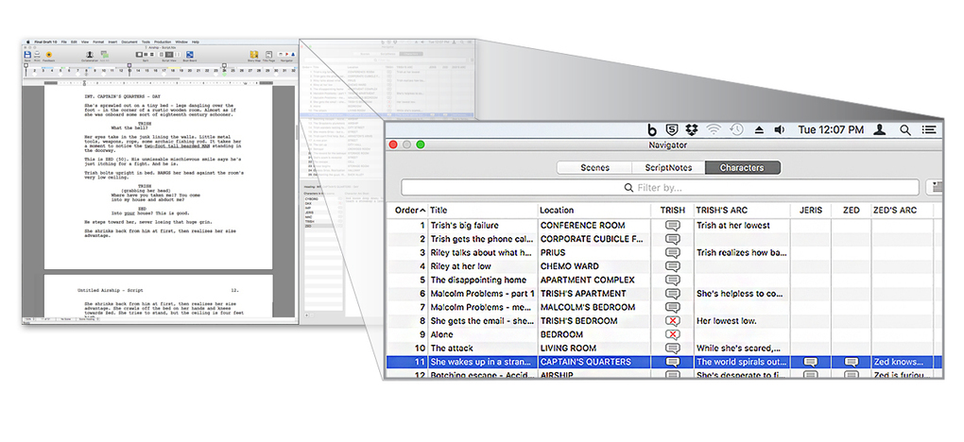Image resolution: width=964 pixels, height=442 pixels.
Task: Open the Title Page toolbar icon
Action: coord(268,55)
